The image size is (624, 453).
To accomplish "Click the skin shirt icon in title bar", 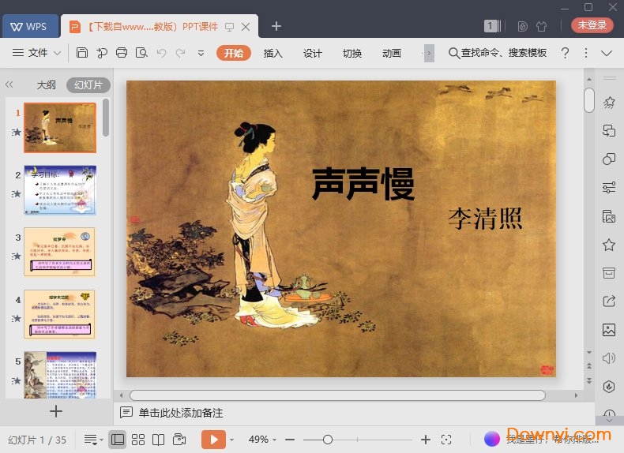I will coord(541,26).
